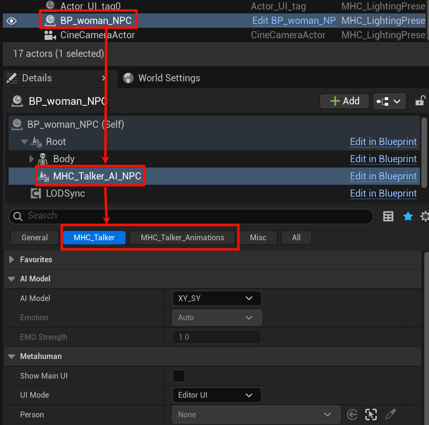Click the EMO Strength value field
The image size is (429, 425).
[216, 337]
